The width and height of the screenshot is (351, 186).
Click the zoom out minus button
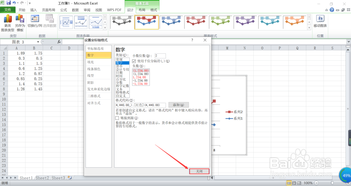(x=316, y=183)
